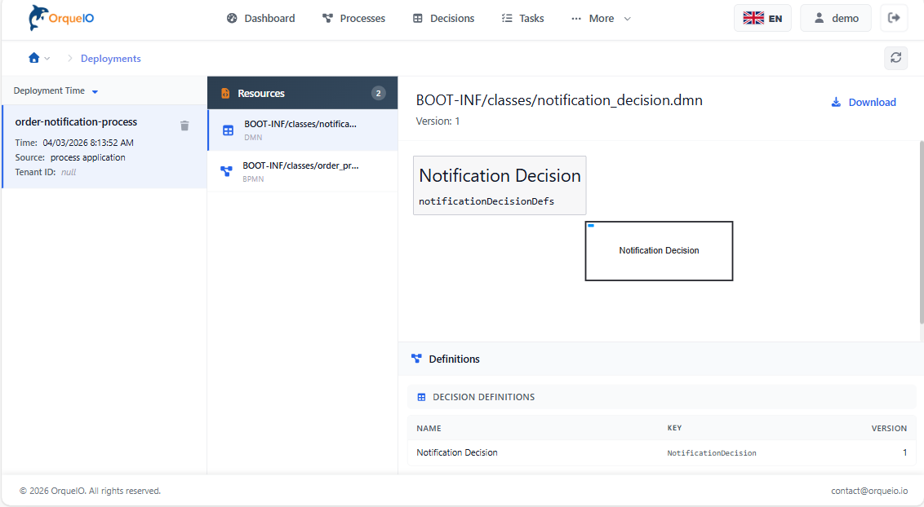
Task: Click the logout icon in header
Action: point(894,18)
